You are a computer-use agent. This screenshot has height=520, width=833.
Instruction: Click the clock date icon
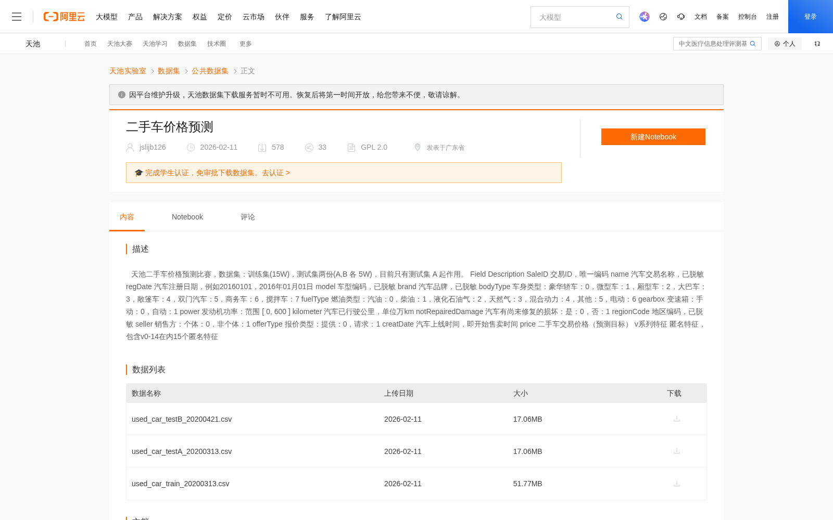coord(191,148)
